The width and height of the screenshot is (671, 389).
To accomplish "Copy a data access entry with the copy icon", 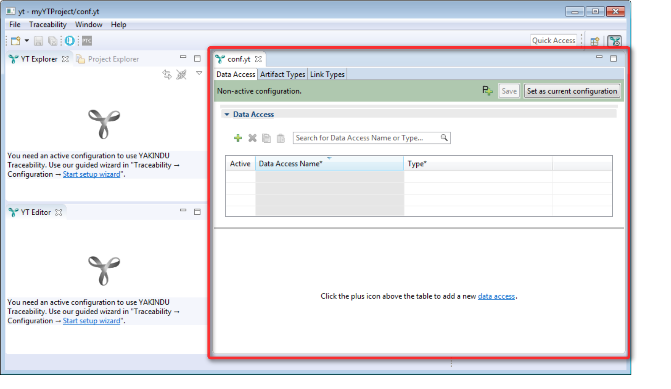I will tap(266, 138).
